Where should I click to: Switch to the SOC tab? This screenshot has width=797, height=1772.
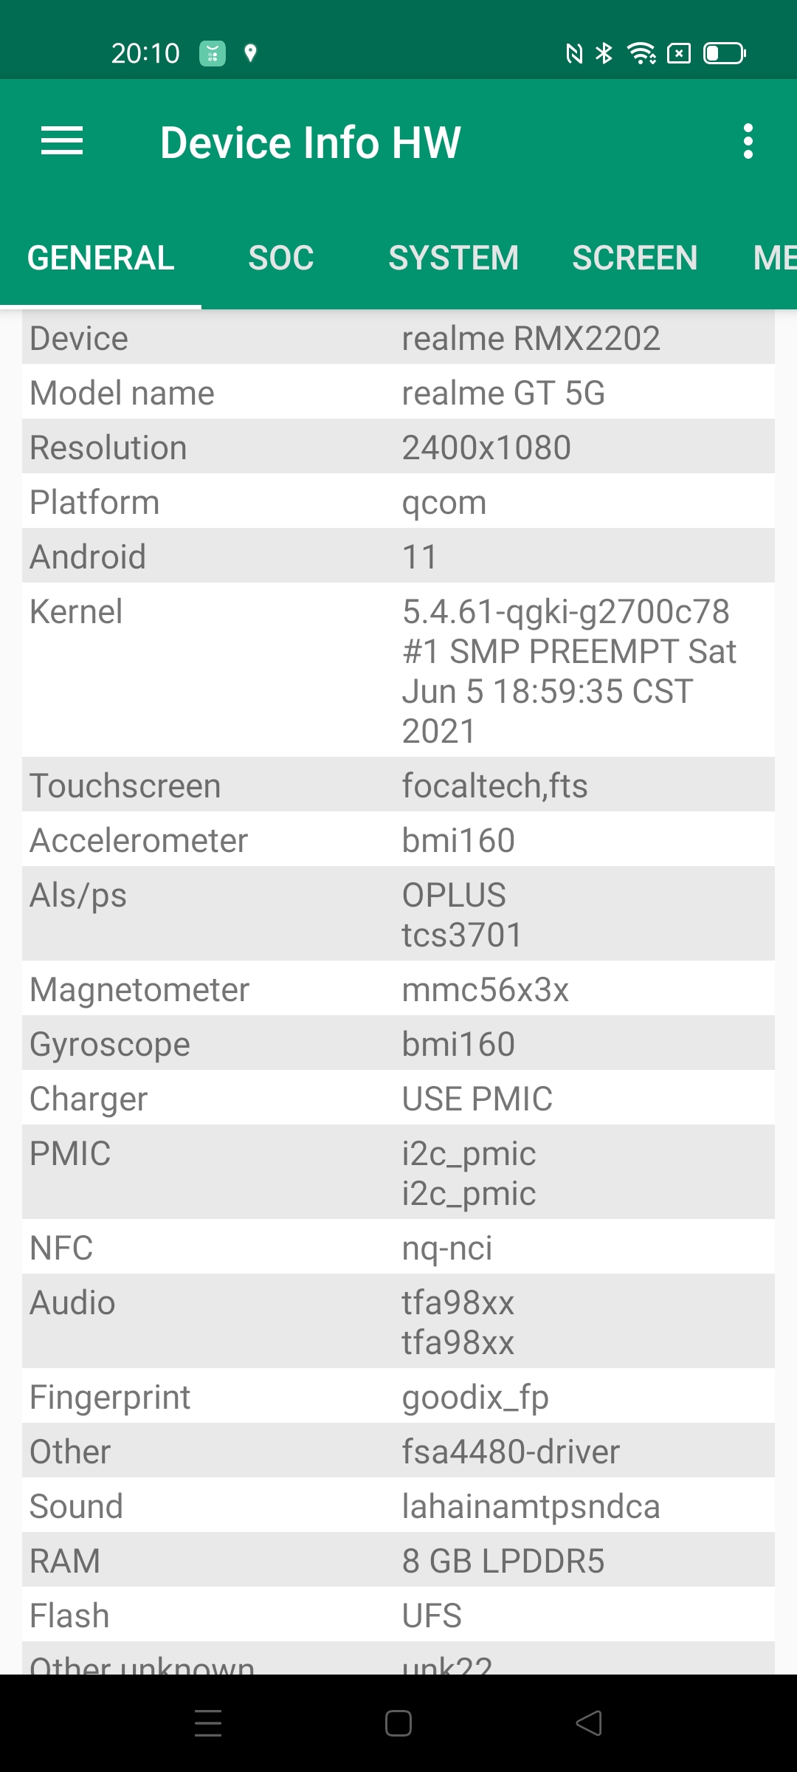(281, 258)
